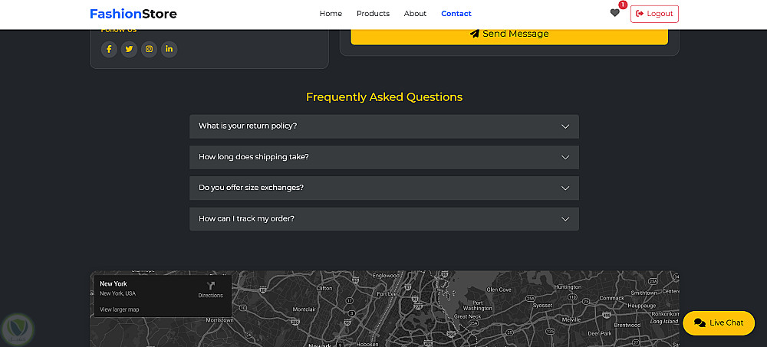
Task: Open the wishlist heart icon
Action: (x=614, y=13)
